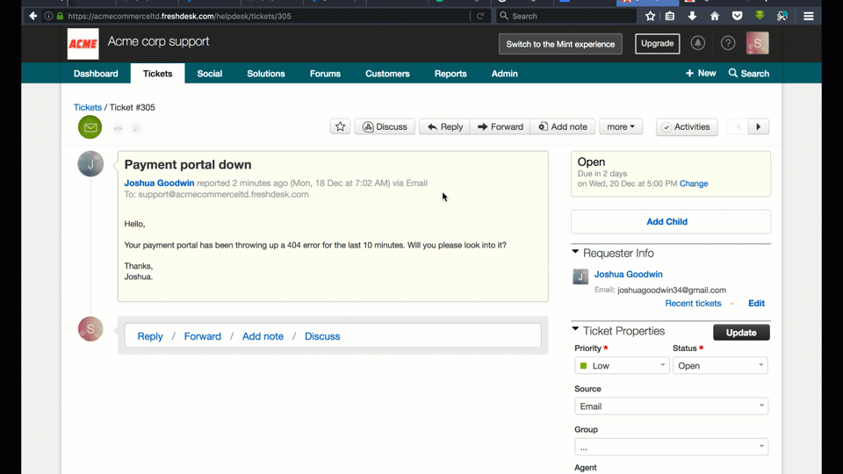Image resolution: width=843 pixels, height=474 pixels.
Task: Click Reply in the ticket toolbar
Action: click(444, 126)
